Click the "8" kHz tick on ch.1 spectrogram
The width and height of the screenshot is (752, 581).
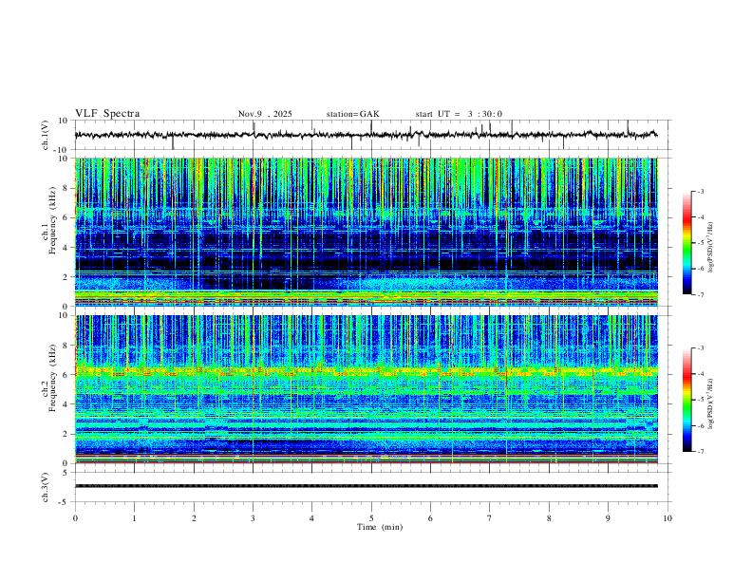point(66,188)
